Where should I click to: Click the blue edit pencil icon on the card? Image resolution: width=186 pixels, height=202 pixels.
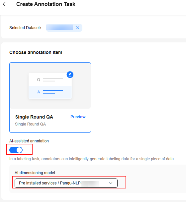(70, 75)
